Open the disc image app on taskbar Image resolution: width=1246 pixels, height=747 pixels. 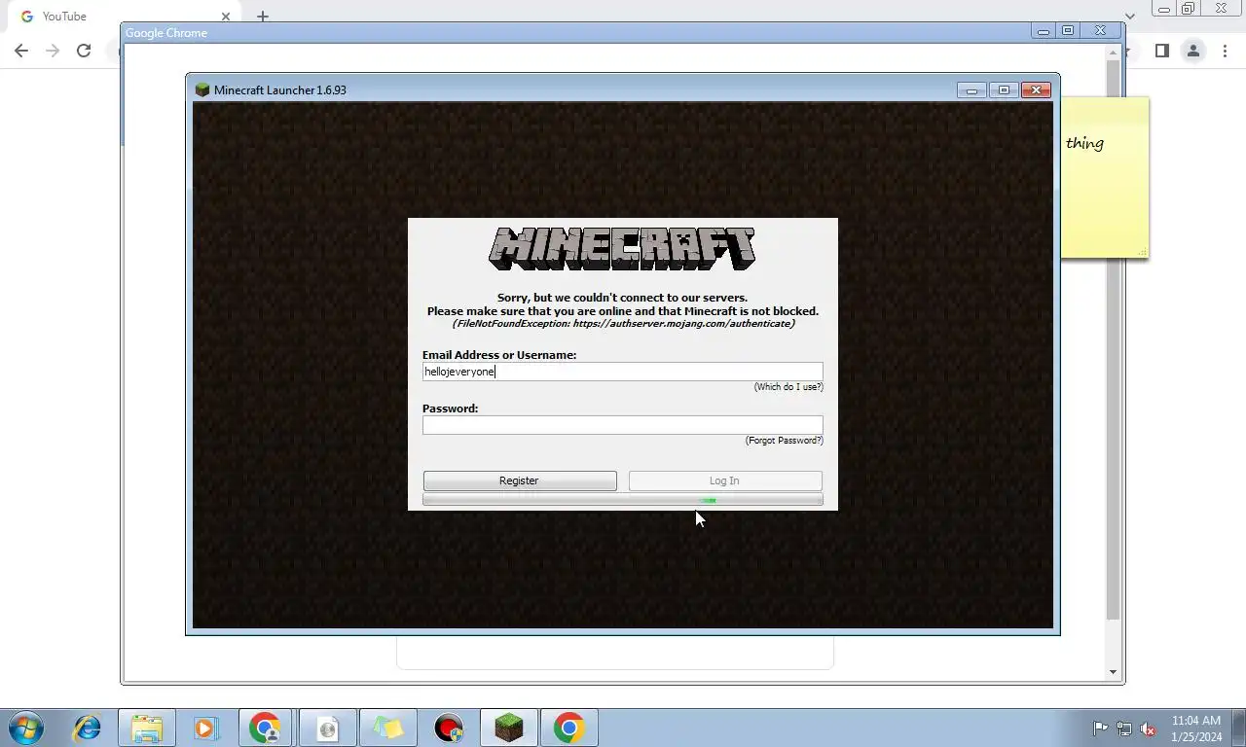coord(327,728)
